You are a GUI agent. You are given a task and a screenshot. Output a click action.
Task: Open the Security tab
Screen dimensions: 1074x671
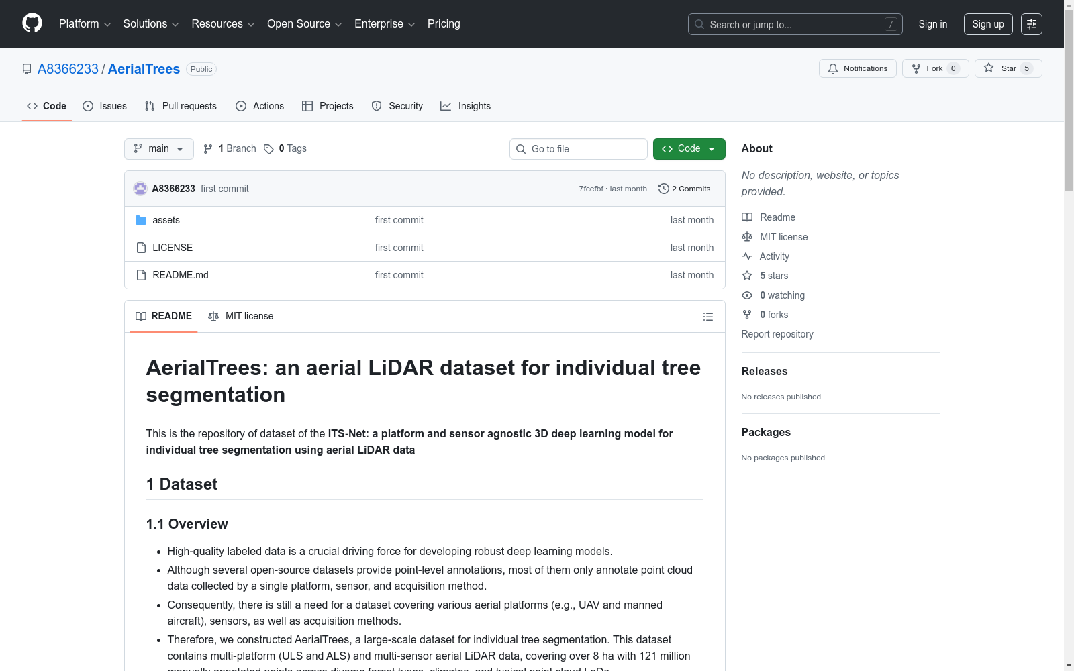(x=397, y=106)
